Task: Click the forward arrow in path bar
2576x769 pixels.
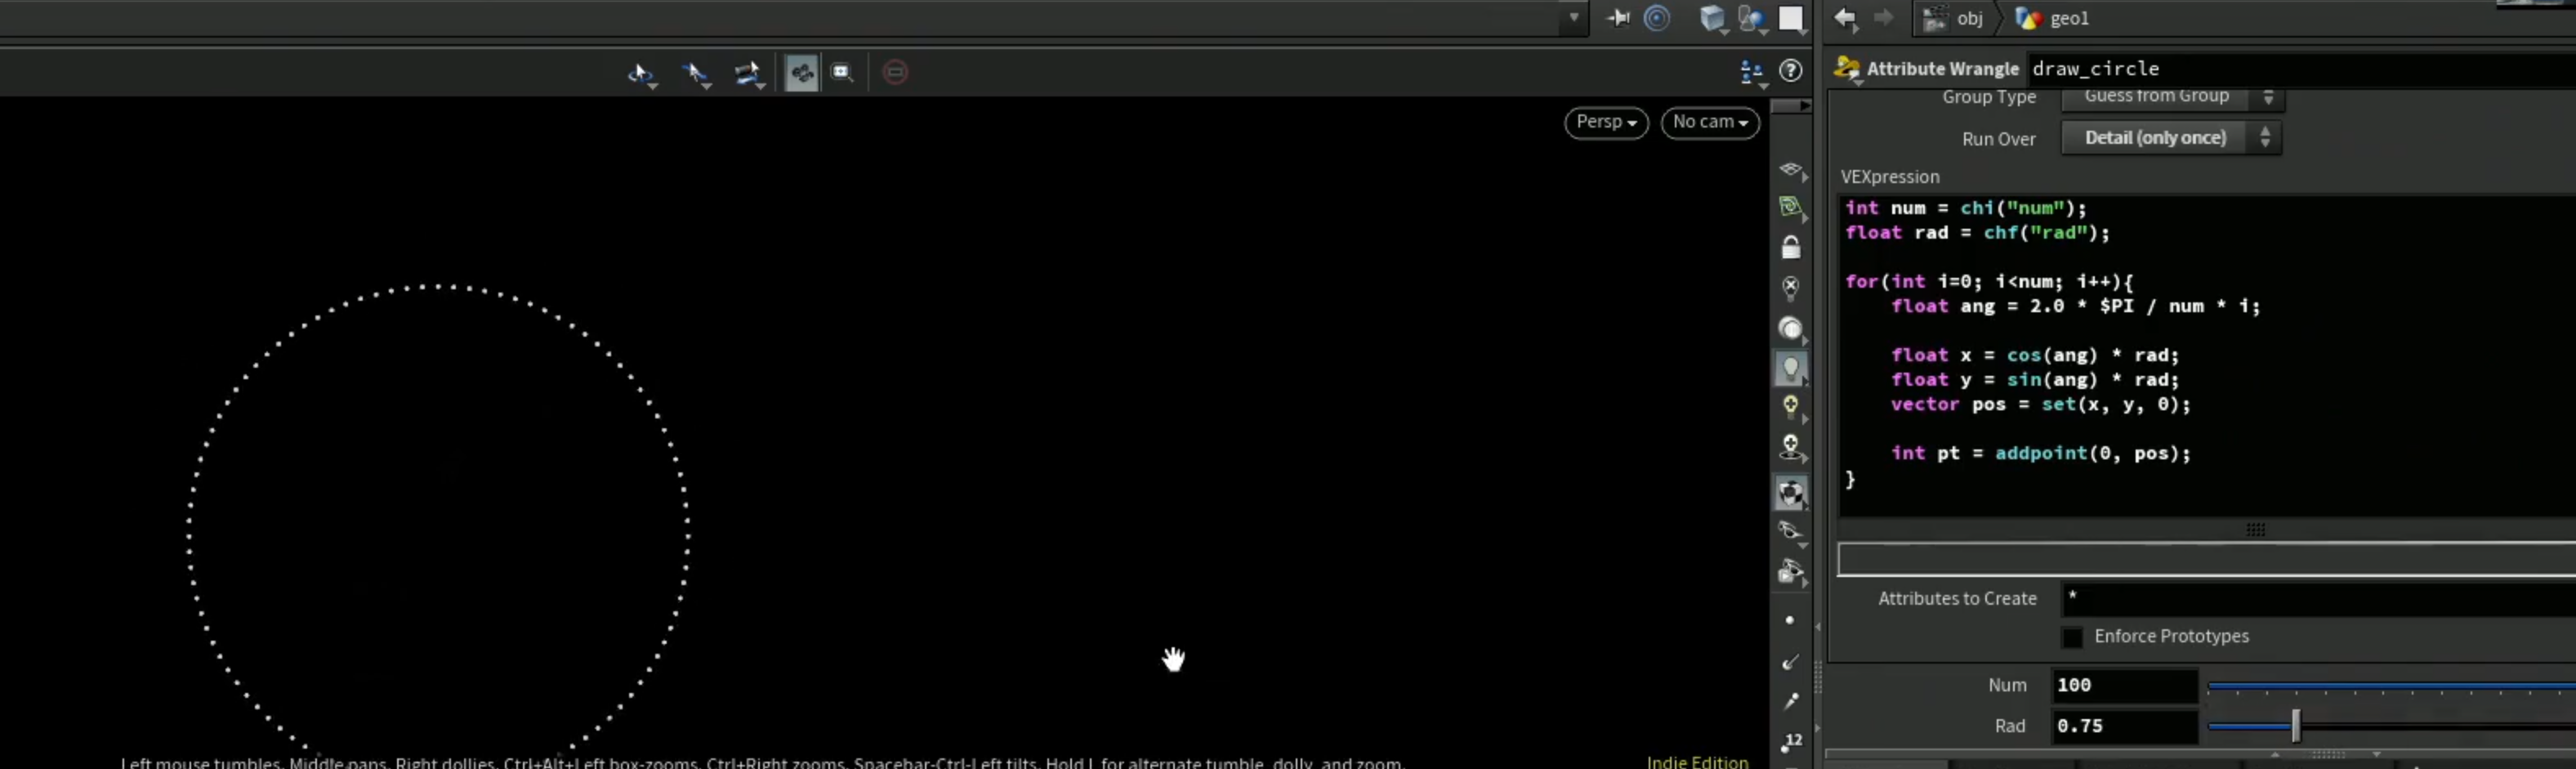Action: click(x=1883, y=18)
